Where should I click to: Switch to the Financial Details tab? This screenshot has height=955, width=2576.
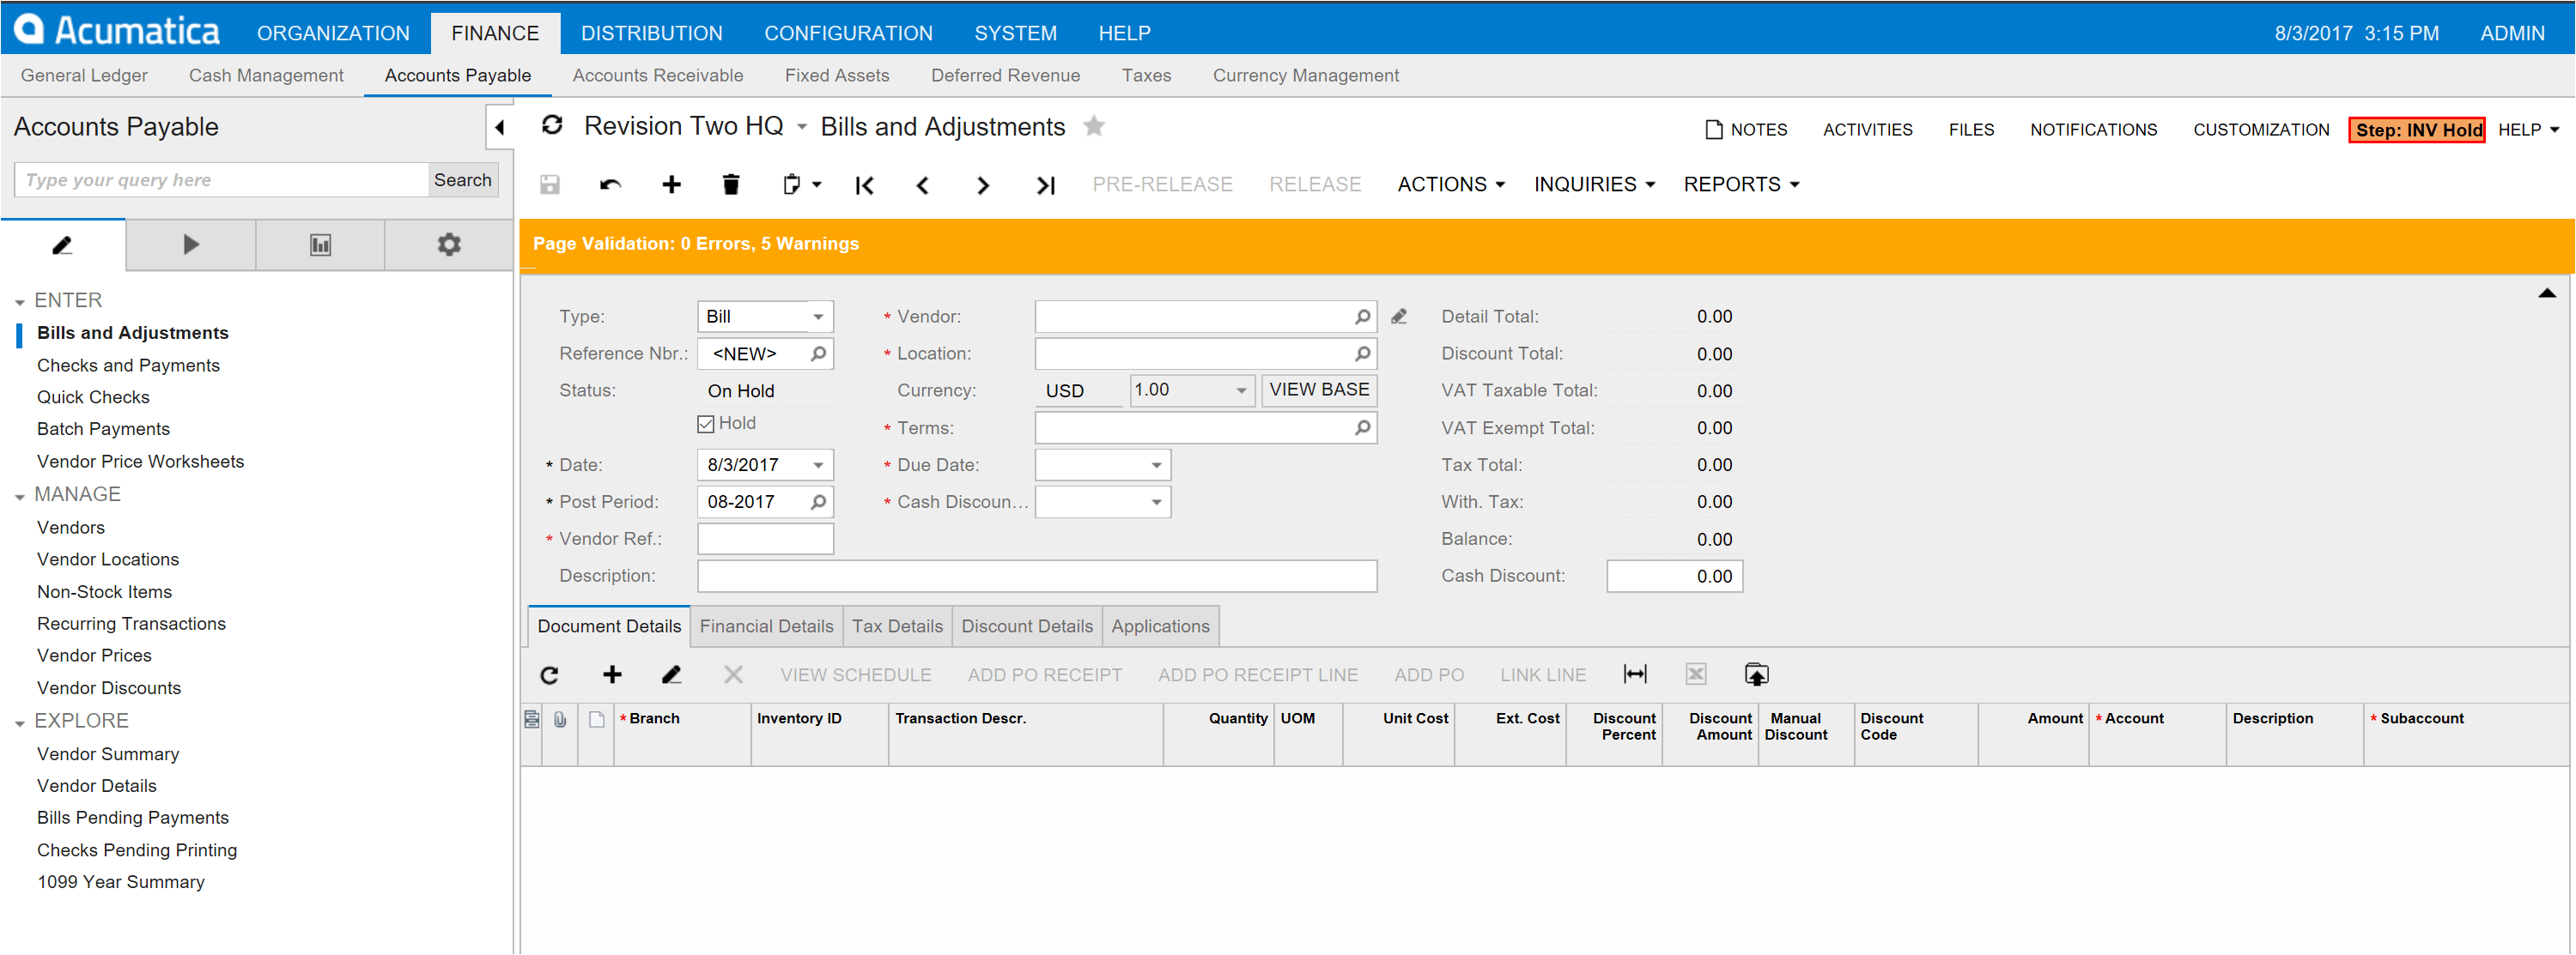coord(766,626)
